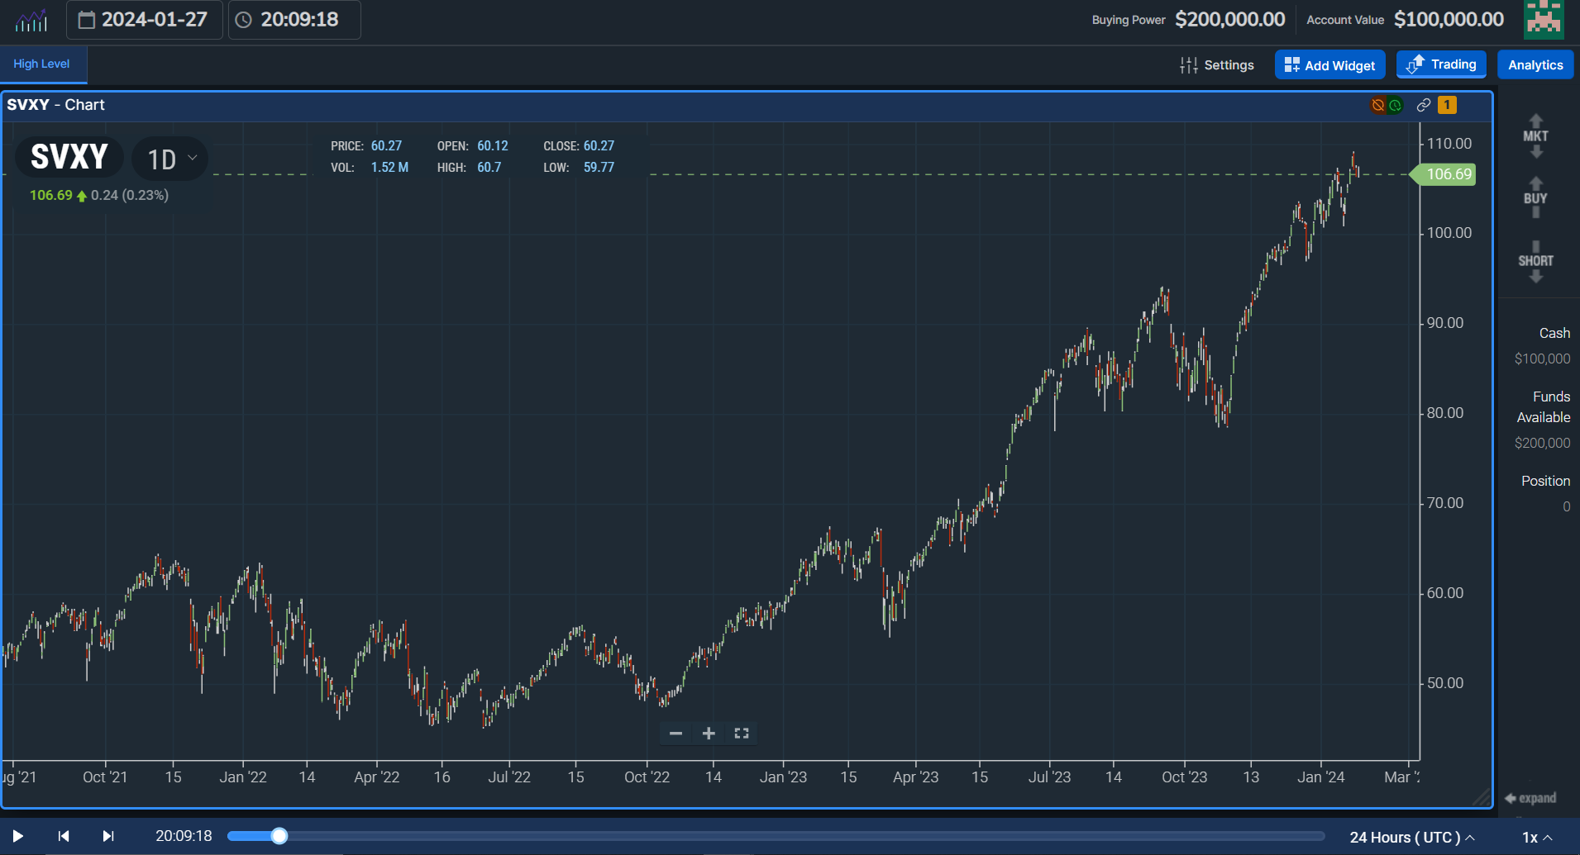1580x855 pixels.
Task: Open the 1D timeframe dropdown
Action: [169, 158]
